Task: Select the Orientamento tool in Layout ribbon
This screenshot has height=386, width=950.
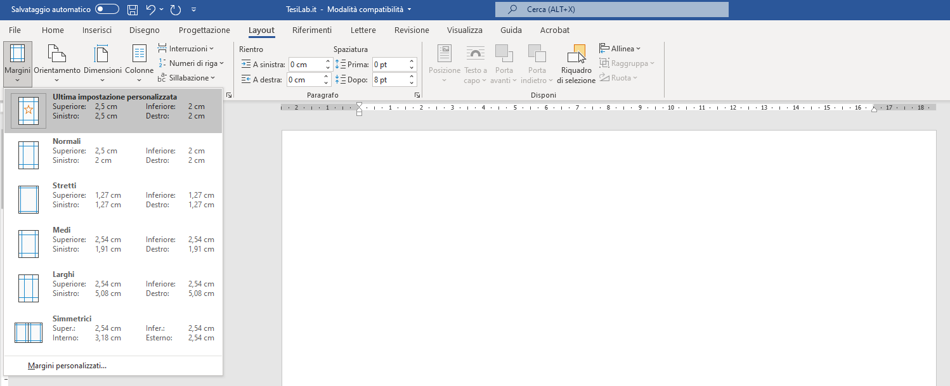Action: pos(57,63)
